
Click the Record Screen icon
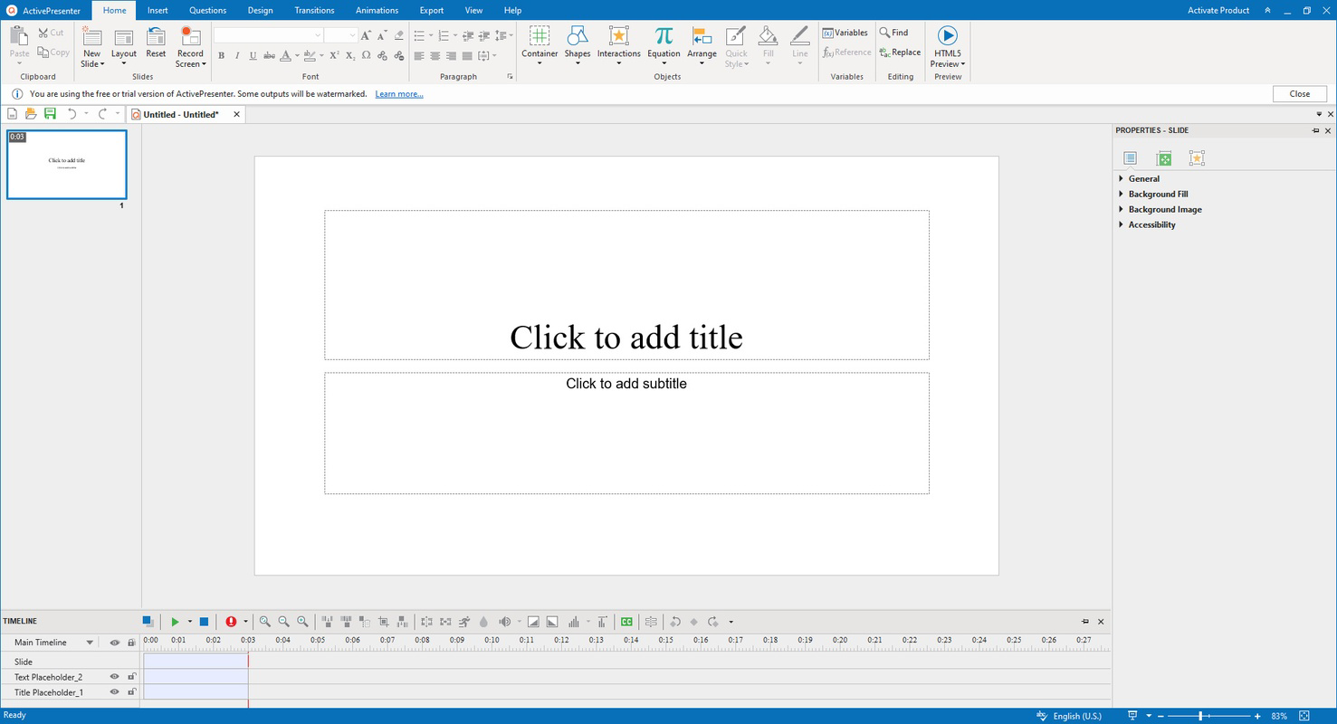(x=190, y=37)
